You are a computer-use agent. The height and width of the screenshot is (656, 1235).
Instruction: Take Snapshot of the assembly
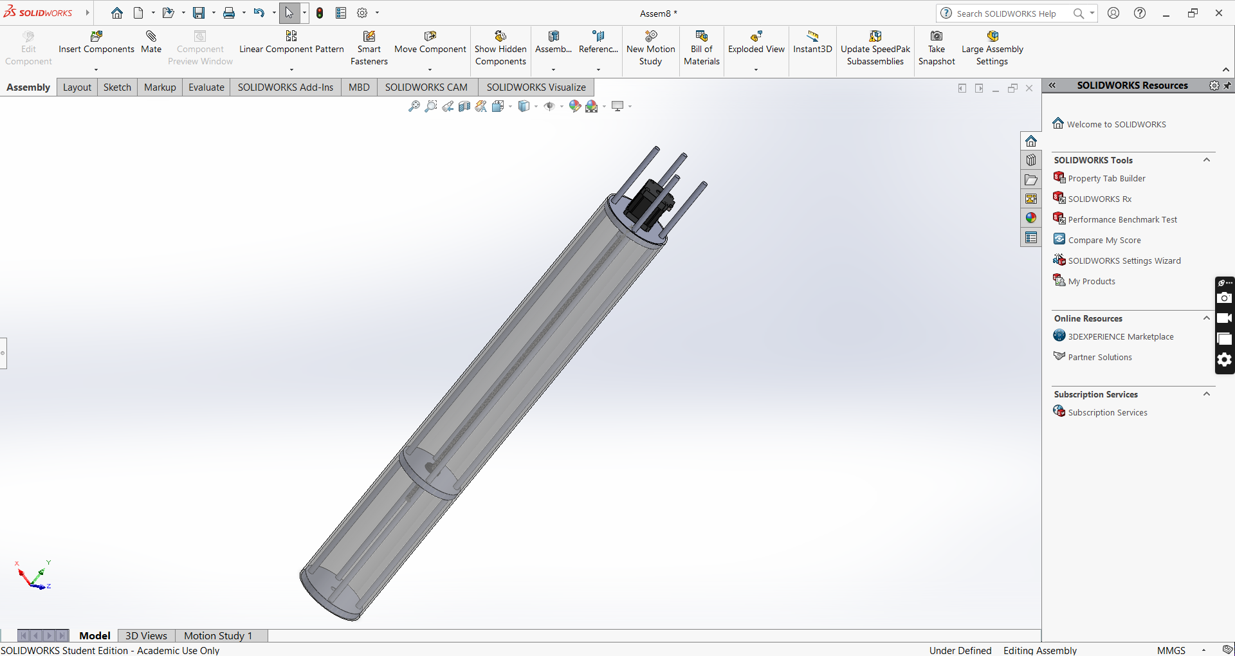(937, 48)
